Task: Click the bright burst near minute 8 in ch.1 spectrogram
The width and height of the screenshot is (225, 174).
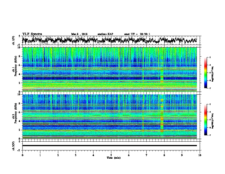Action: [x=162, y=69]
